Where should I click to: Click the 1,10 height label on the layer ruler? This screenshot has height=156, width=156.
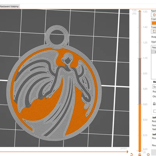(145, 58)
